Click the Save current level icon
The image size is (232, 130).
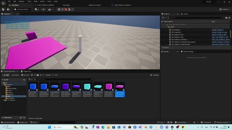[3, 9]
